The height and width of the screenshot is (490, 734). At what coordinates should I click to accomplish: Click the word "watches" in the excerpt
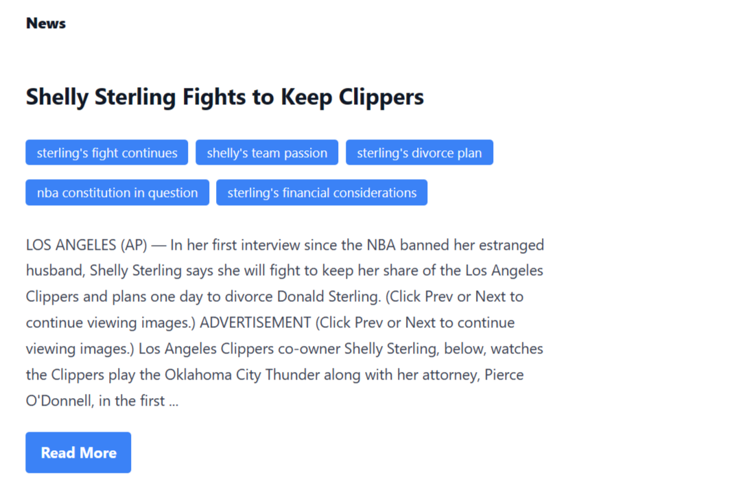coord(517,349)
